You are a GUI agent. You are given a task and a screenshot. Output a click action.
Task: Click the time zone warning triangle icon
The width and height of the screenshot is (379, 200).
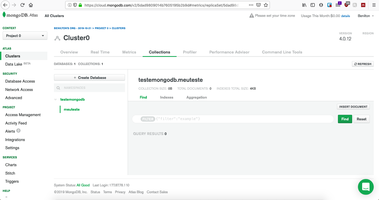252,16
